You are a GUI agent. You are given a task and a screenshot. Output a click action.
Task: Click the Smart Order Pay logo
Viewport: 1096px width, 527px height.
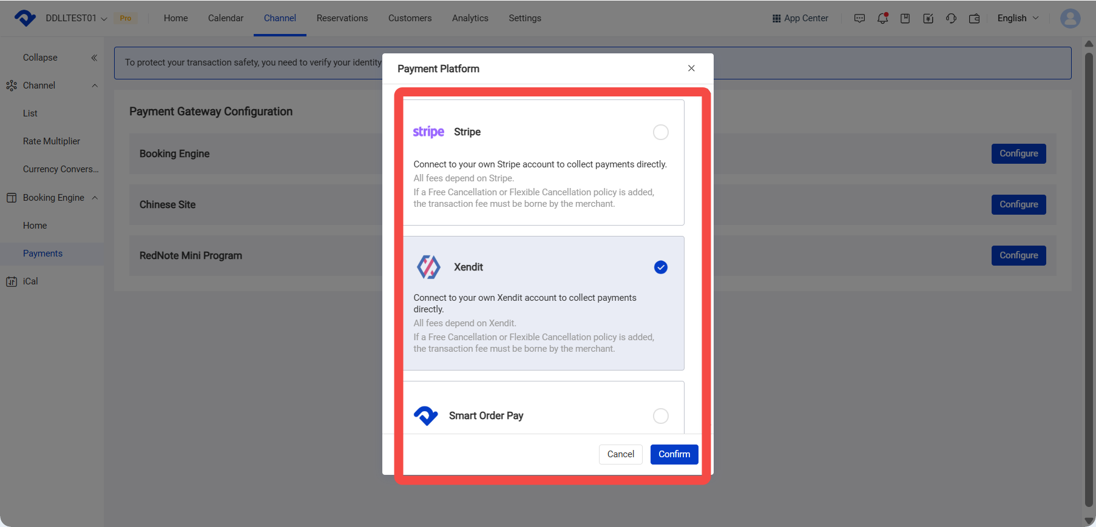(x=426, y=415)
